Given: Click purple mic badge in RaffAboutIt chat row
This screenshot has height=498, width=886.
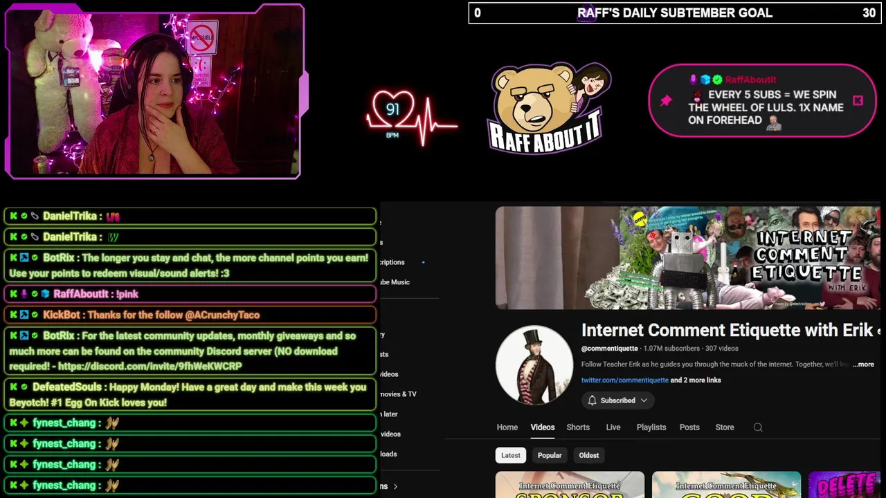Looking at the screenshot, I should tap(24, 294).
